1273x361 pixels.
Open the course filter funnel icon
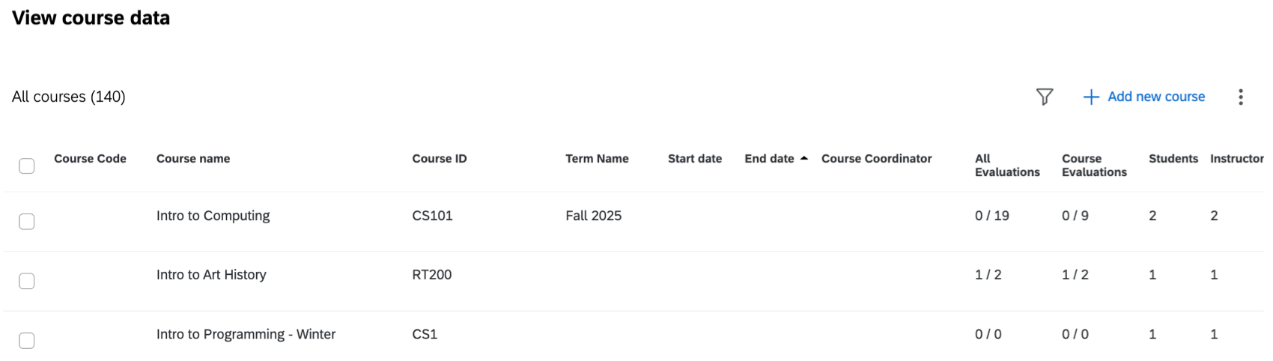[1044, 97]
